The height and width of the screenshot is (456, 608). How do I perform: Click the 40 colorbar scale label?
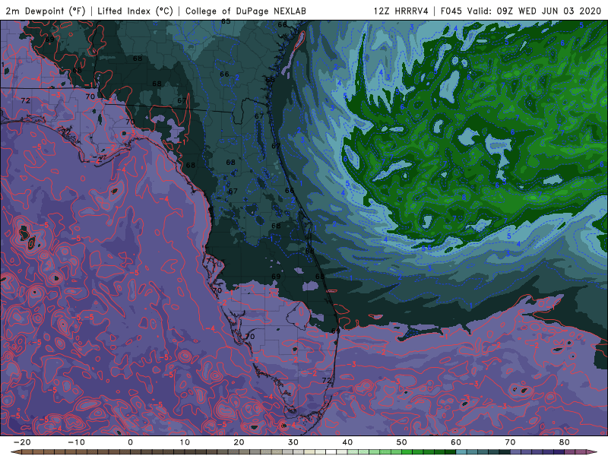tap(347, 442)
